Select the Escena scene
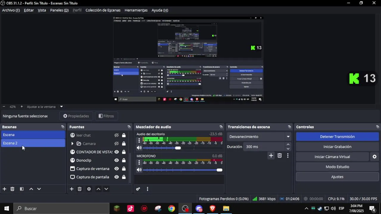The height and width of the screenshot is (214, 381). [33, 135]
